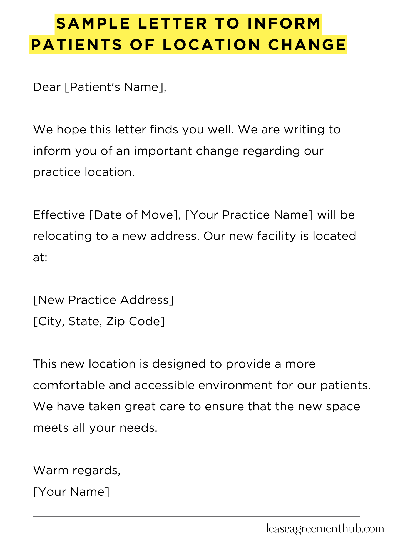This screenshot has height=556, width=393.
Task: Click the horizontal divider line above the footer
Action: click(196, 517)
